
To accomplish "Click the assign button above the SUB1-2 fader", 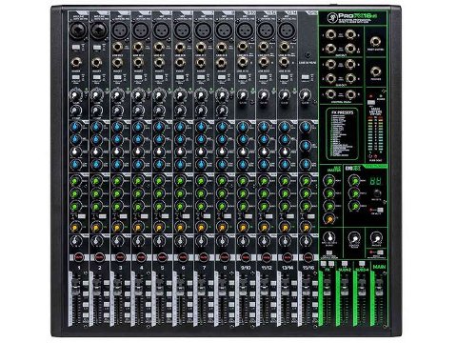I will tap(345, 263).
